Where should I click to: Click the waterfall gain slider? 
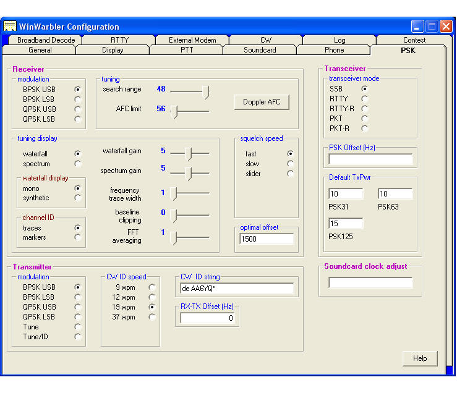pos(190,153)
